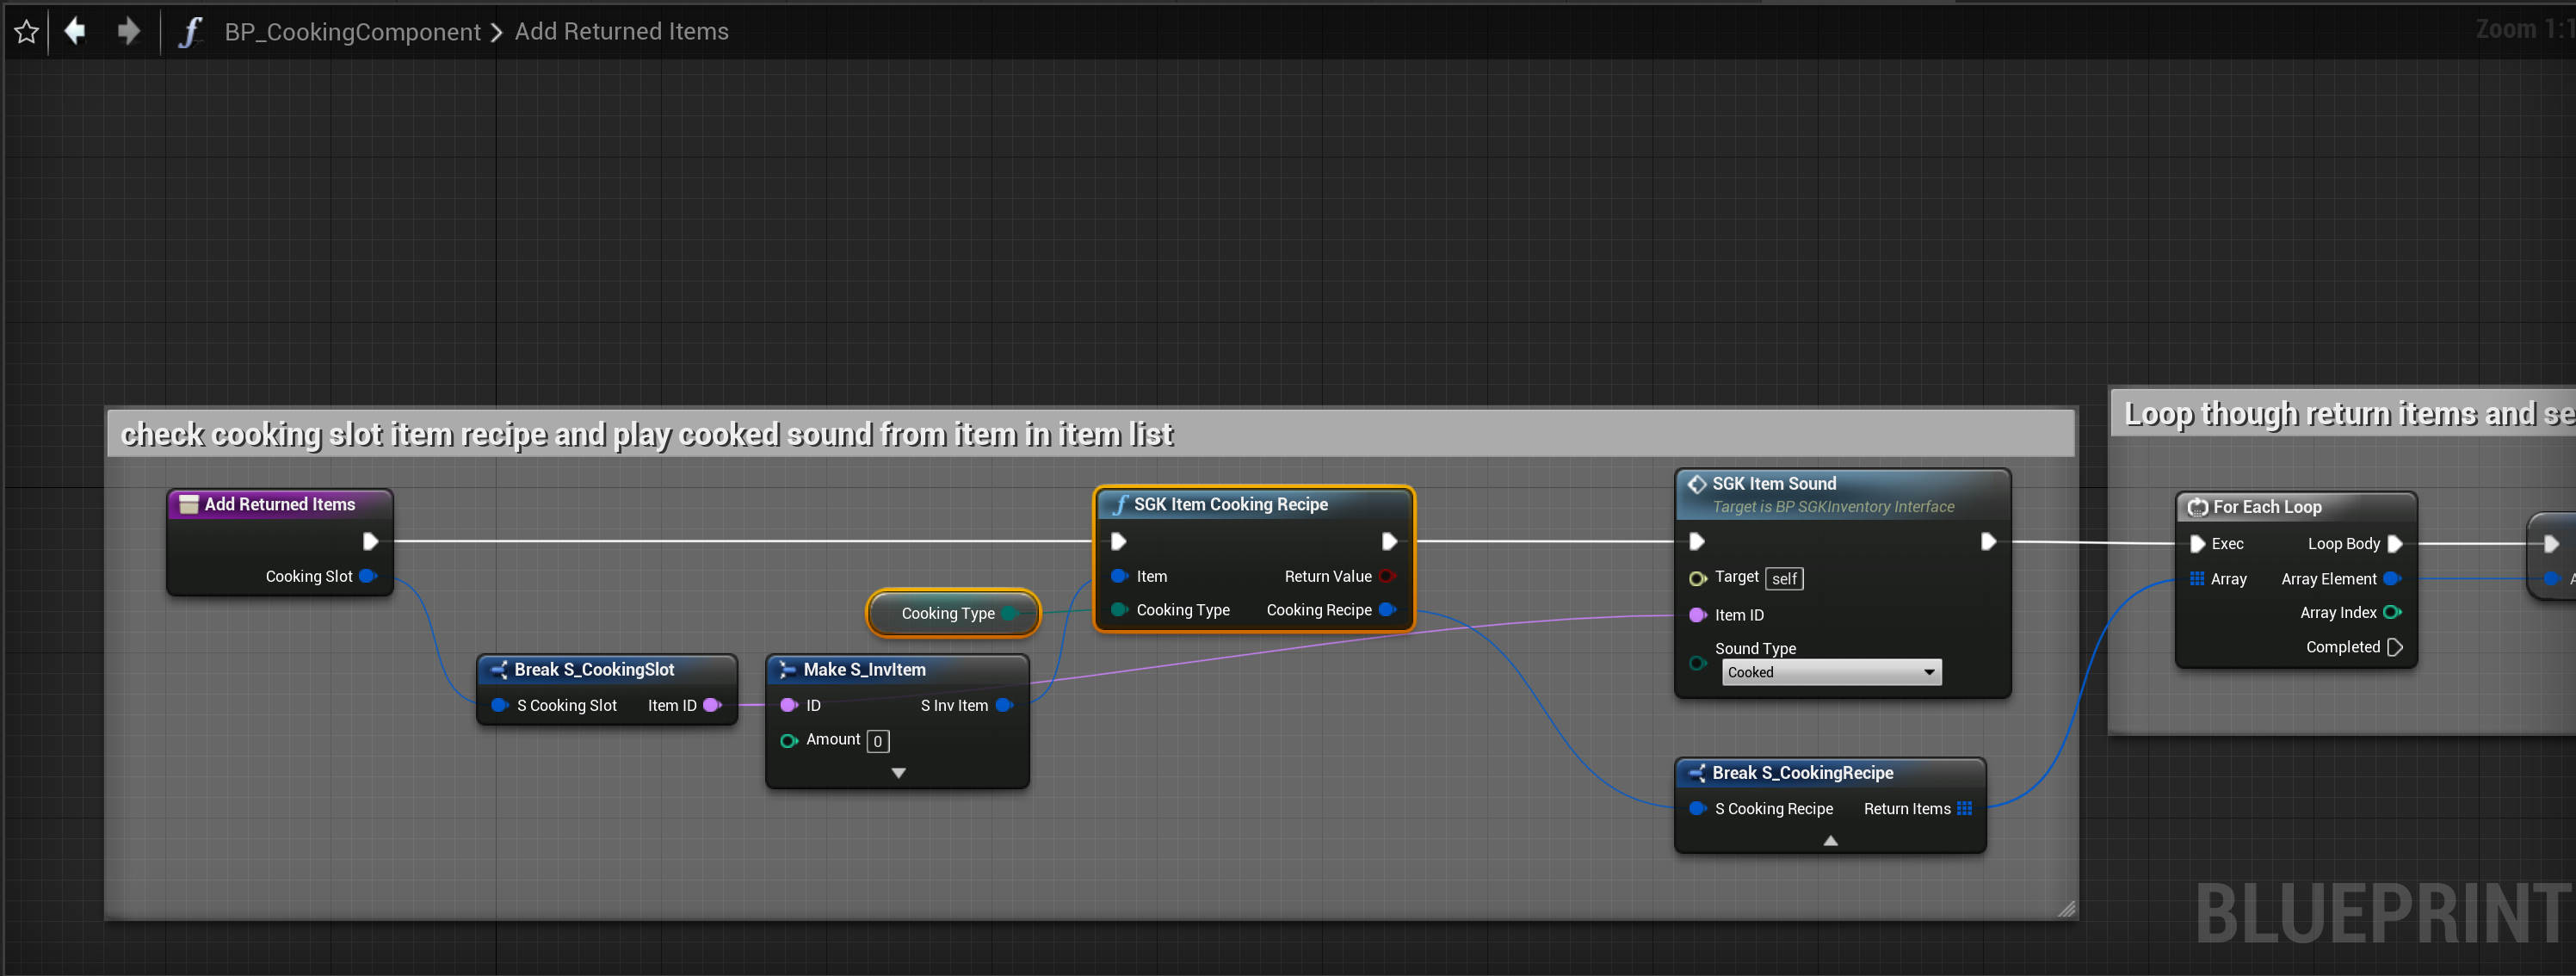The image size is (2576, 976).
Task: Open the Sound Type Cooked dropdown
Action: 1831,672
